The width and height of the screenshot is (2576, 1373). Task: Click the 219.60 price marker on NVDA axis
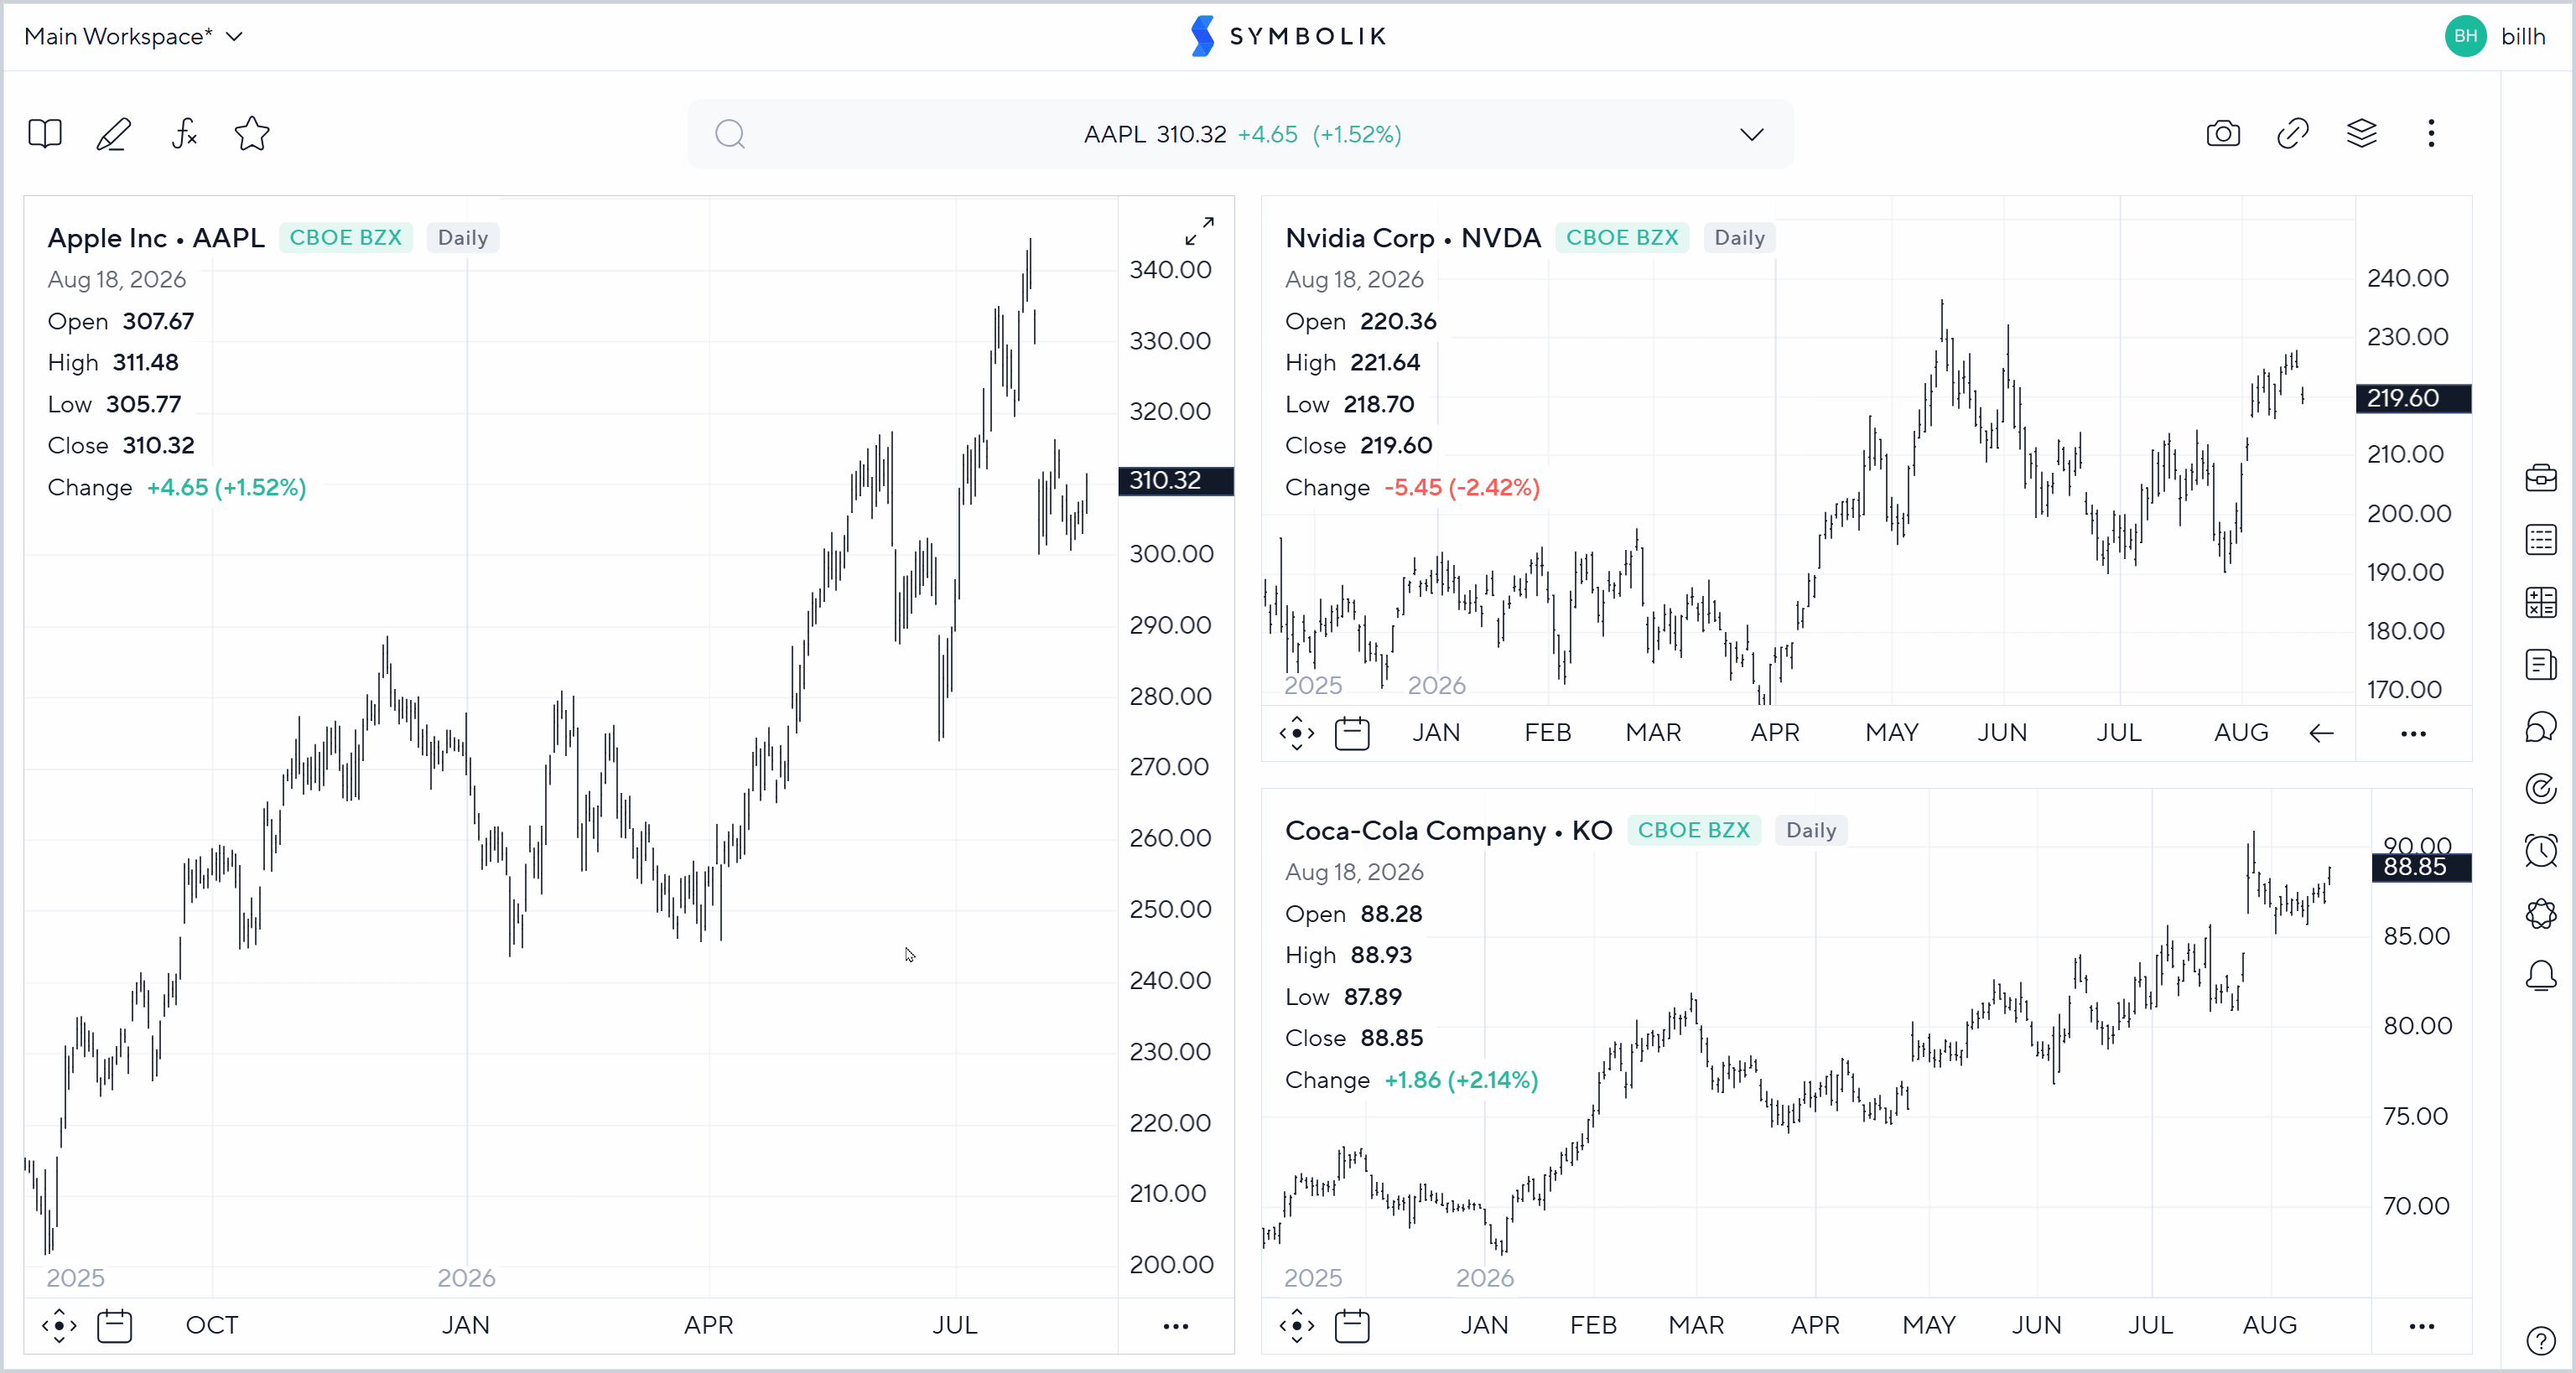tap(2413, 399)
